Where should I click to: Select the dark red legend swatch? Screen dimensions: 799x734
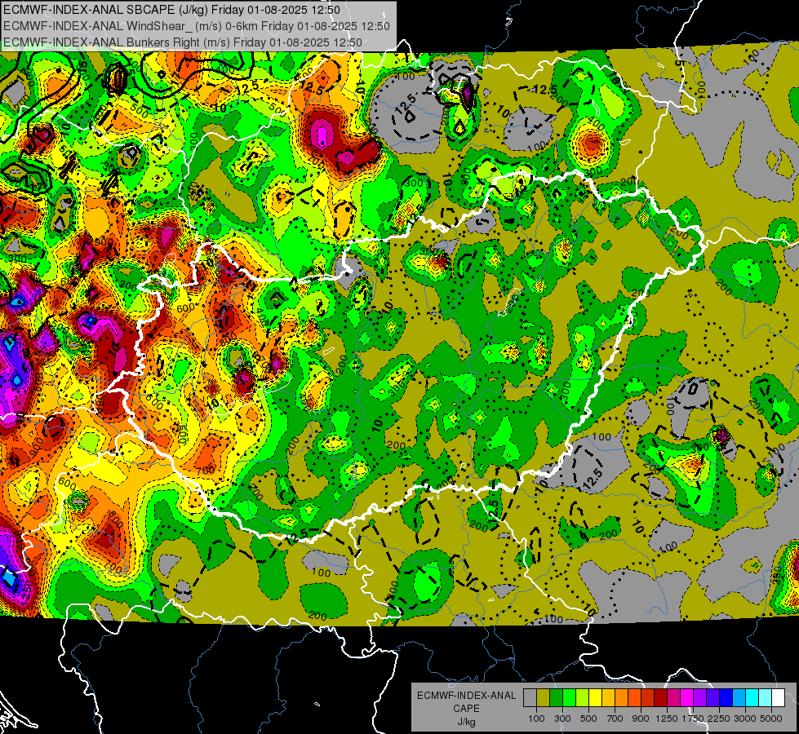661,698
